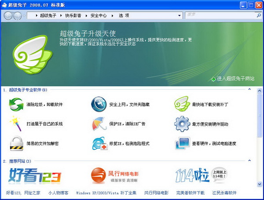Click the 进入超级兔子网站 link
This screenshot has width=264, height=200.
pyautogui.click(x=235, y=79)
